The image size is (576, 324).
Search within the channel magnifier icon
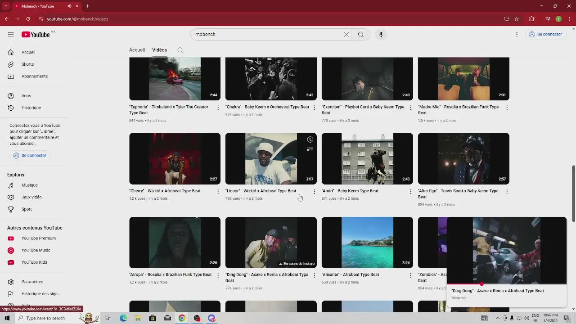tap(180, 50)
